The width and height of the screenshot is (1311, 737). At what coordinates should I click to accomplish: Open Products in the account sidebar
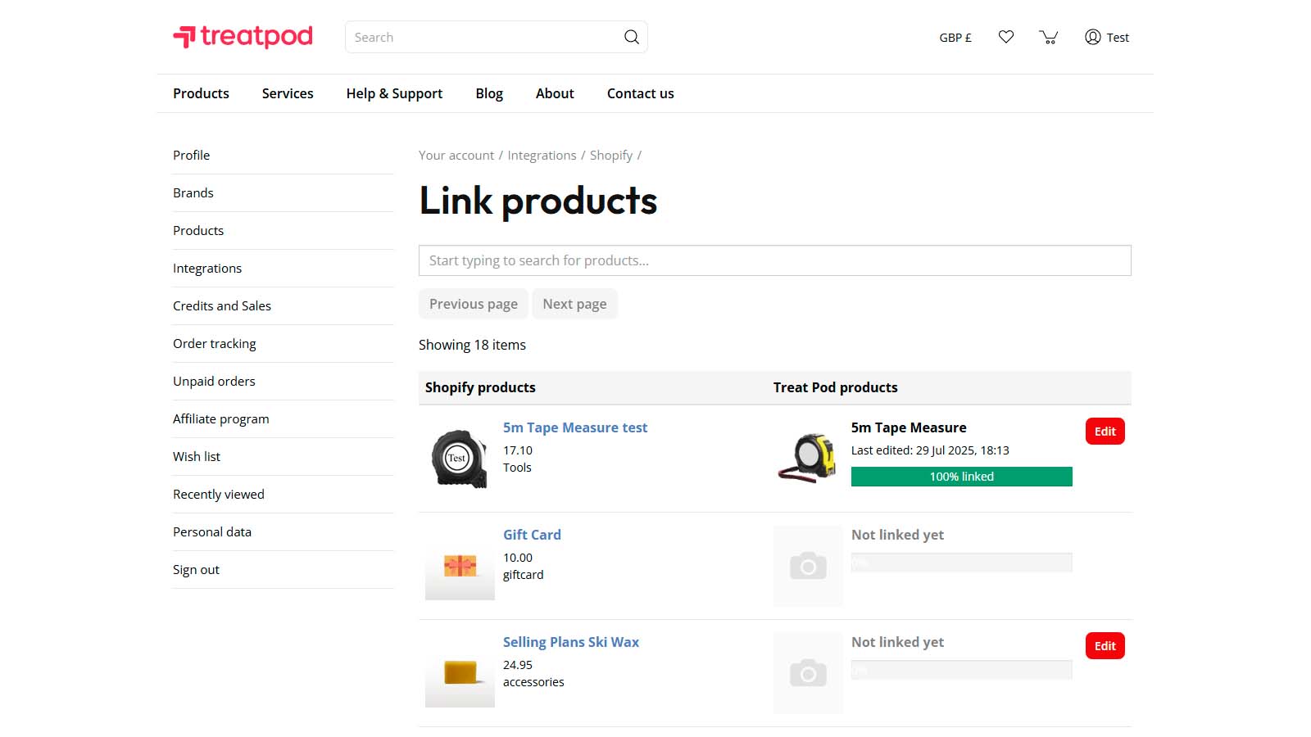tap(198, 230)
